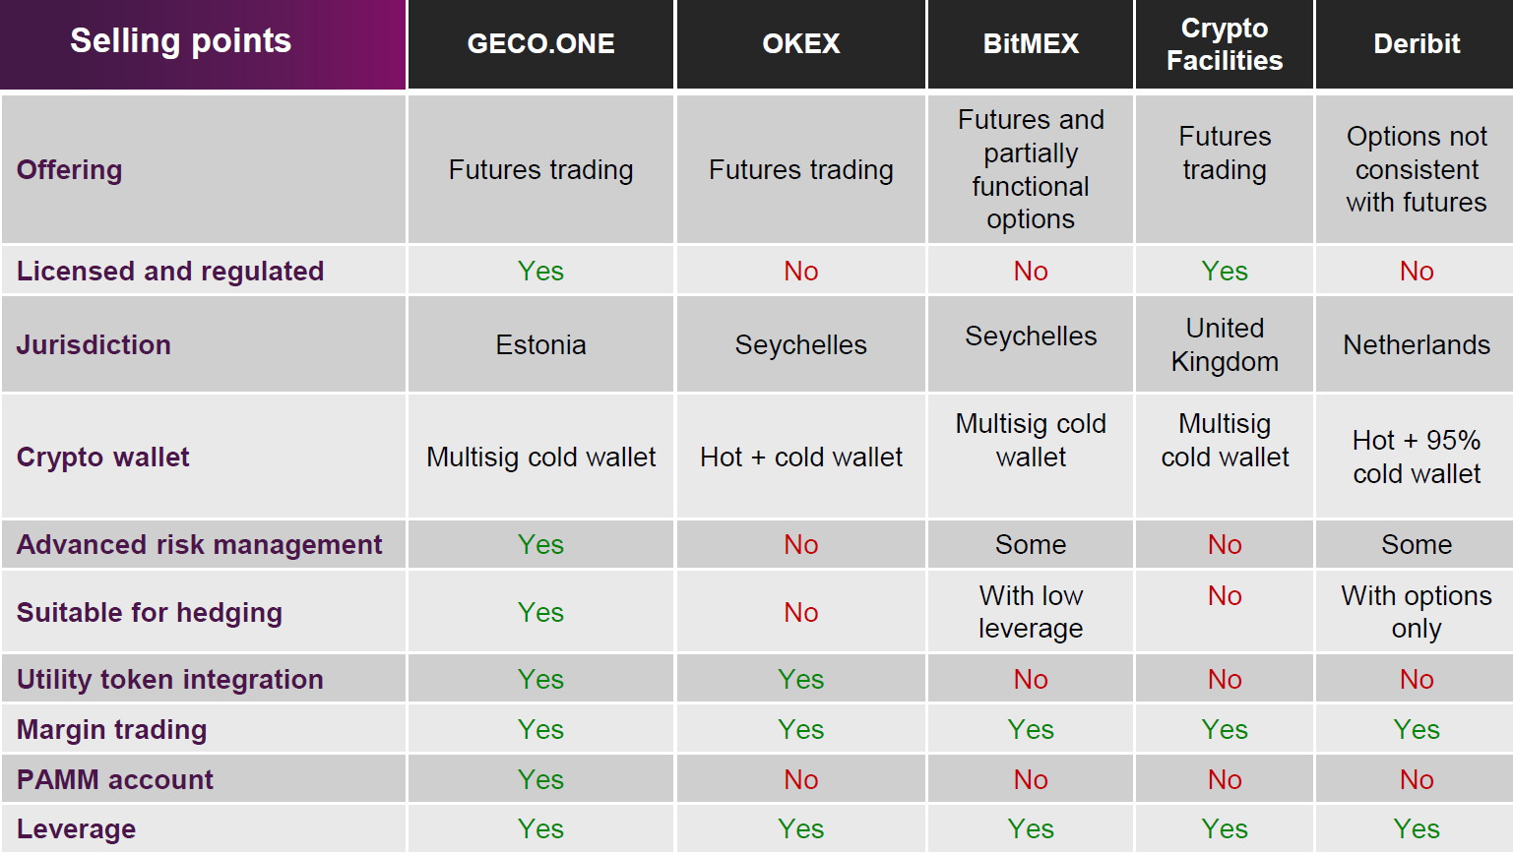
Task: Click the Crypto Facilities column header
Action: click(1225, 44)
